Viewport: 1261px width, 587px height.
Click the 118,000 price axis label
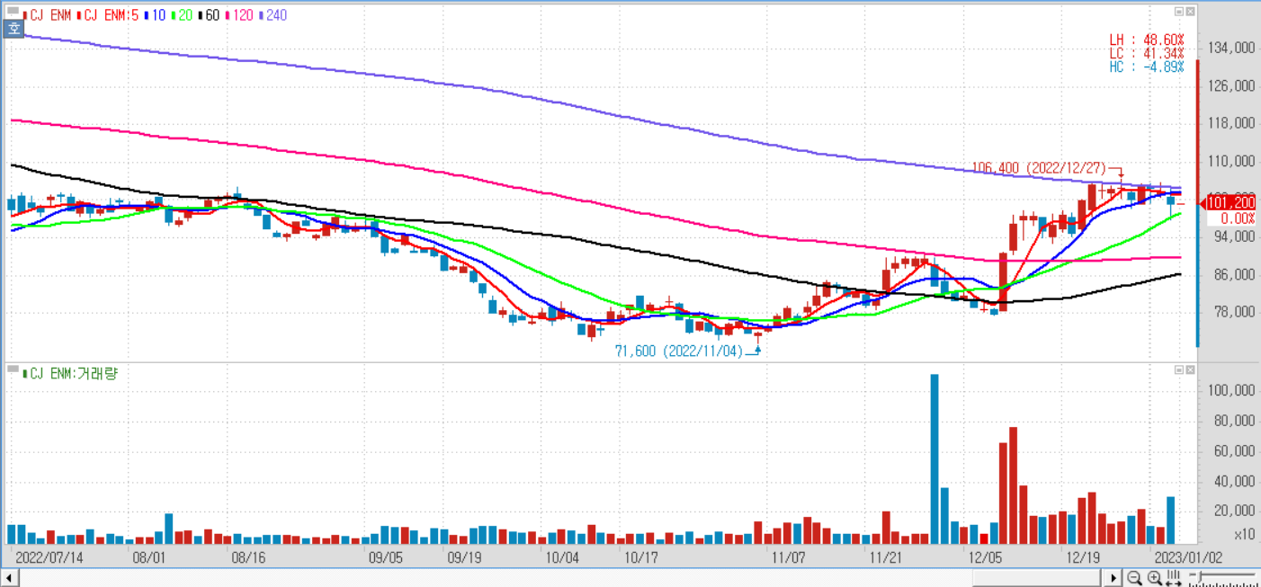tap(1232, 124)
